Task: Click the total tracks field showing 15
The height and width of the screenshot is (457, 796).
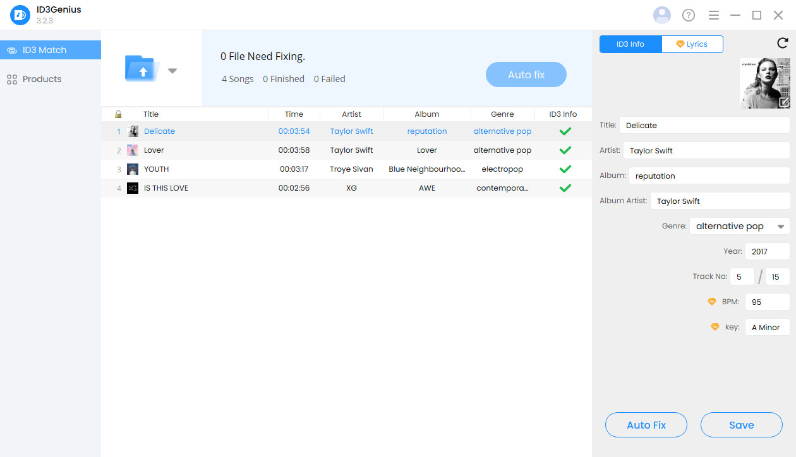Action: pyautogui.click(x=778, y=276)
